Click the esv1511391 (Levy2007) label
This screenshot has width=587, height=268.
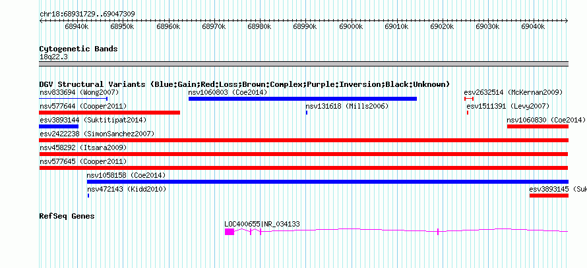pos(508,106)
